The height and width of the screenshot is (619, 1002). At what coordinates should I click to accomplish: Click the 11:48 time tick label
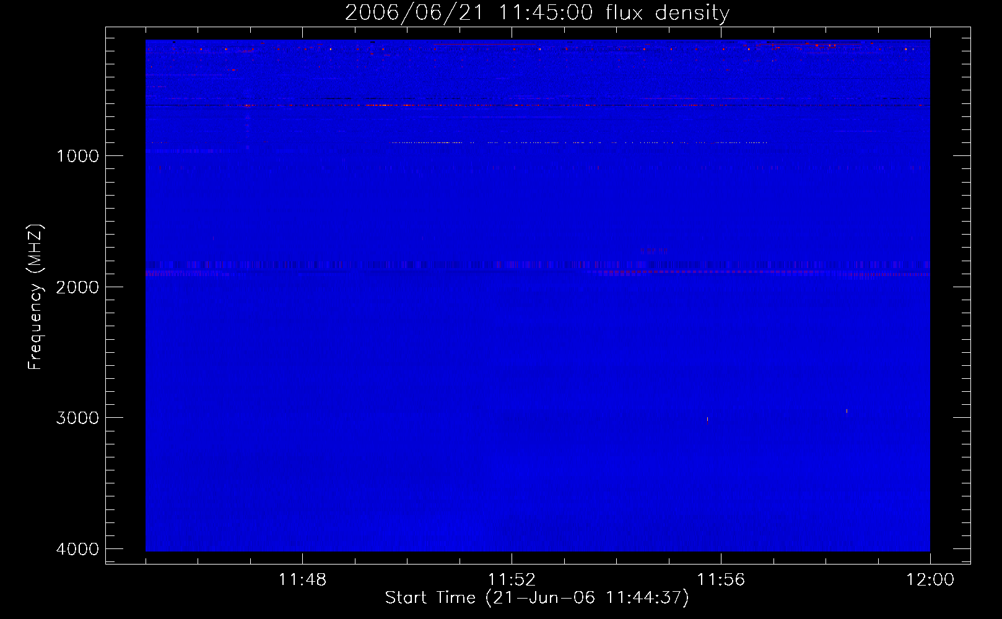pyautogui.click(x=302, y=580)
